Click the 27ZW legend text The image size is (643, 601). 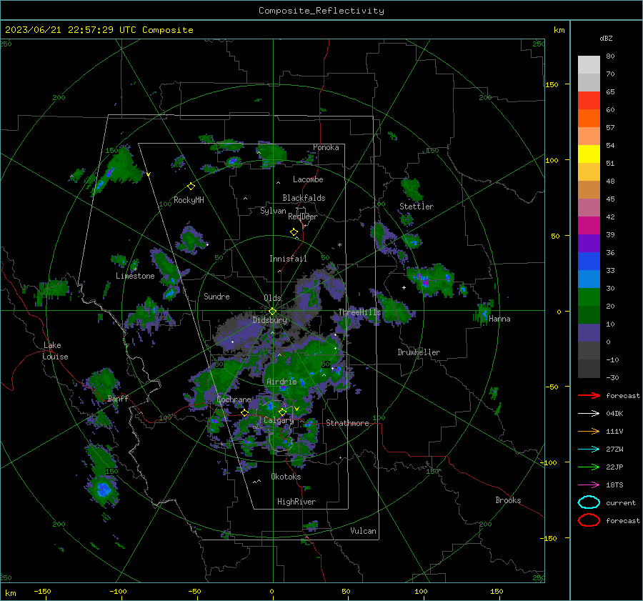pos(614,449)
